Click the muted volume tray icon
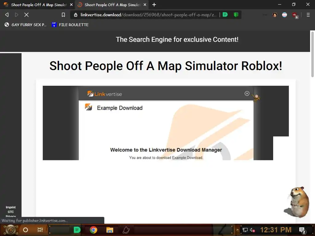This screenshot has height=236, width=315. 252,230
